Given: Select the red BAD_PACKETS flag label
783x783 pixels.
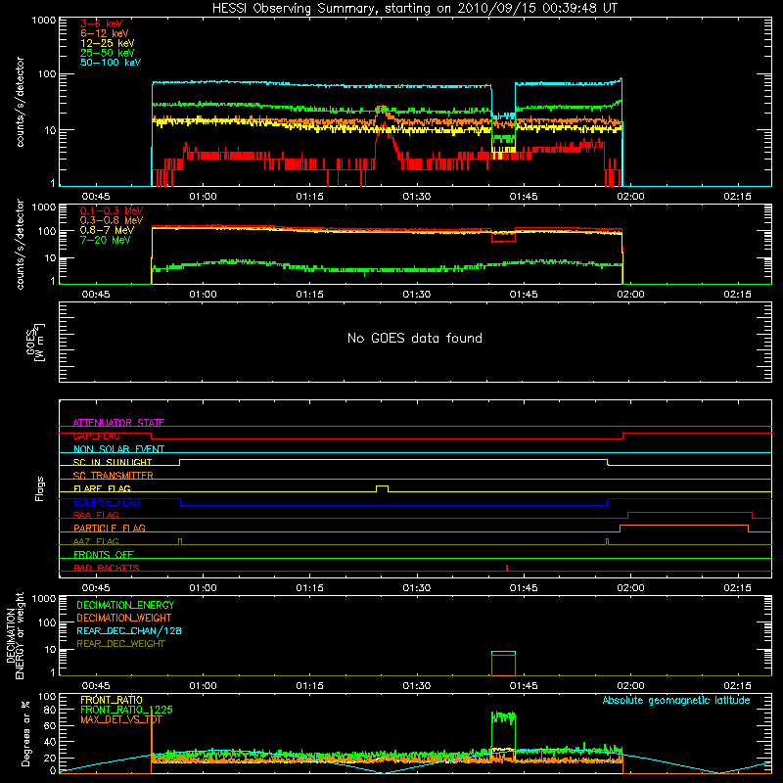Looking at the screenshot, I should click(107, 568).
